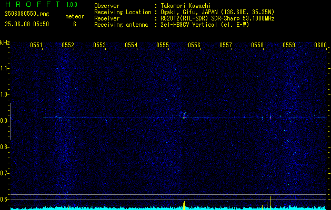Click the 0553 time marker
331x210 pixels.
pos(99,45)
